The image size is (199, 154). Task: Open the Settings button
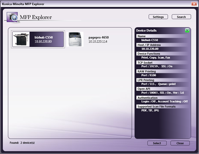pos(158,17)
